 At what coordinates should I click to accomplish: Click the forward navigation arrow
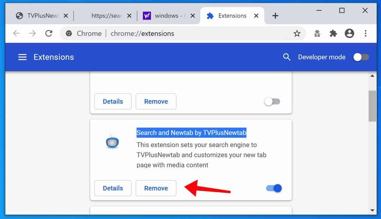click(32, 33)
